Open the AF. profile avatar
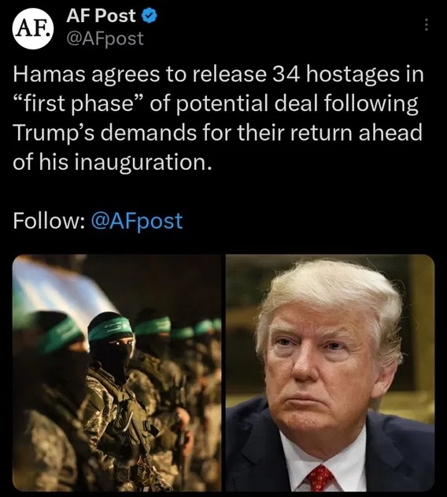The image size is (447, 497). (x=33, y=28)
